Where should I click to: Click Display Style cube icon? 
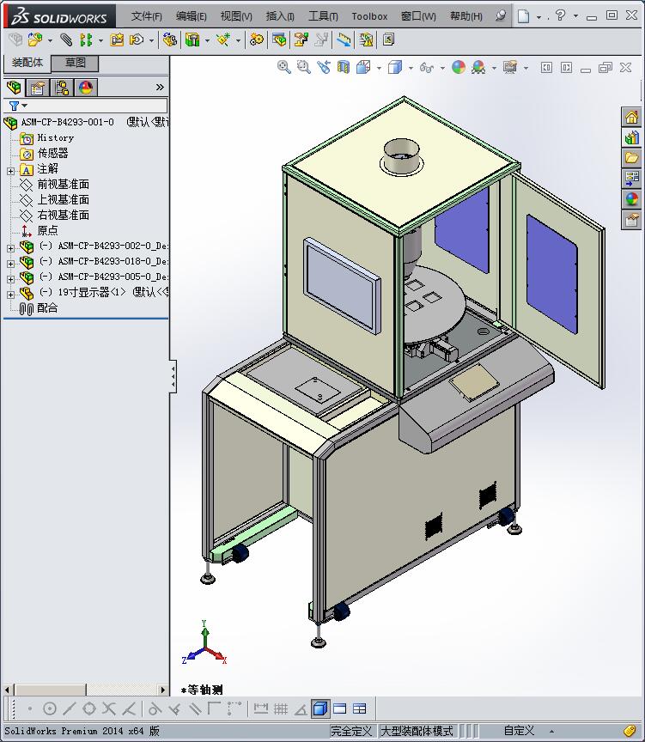[395, 68]
